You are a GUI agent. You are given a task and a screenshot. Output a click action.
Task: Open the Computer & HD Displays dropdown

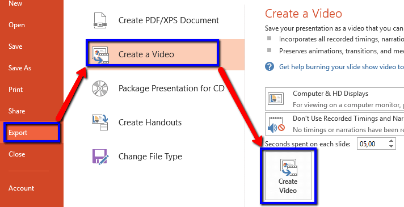tap(334, 99)
